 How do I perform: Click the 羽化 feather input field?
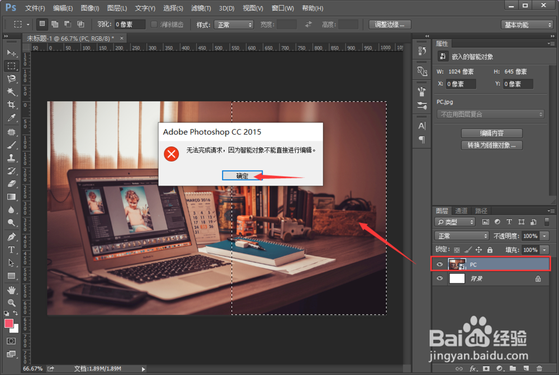coord(130,24)
